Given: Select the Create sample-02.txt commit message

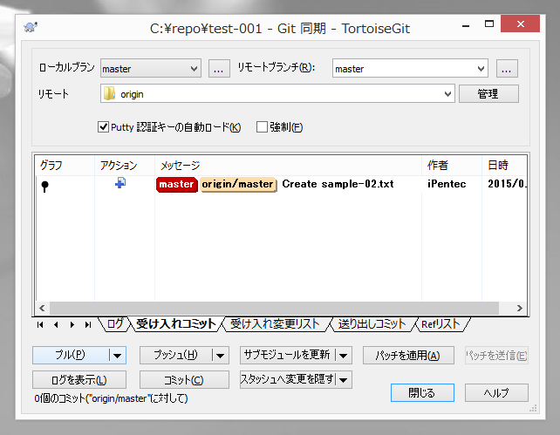Looking at the screenshot, I should pos(338,184).
